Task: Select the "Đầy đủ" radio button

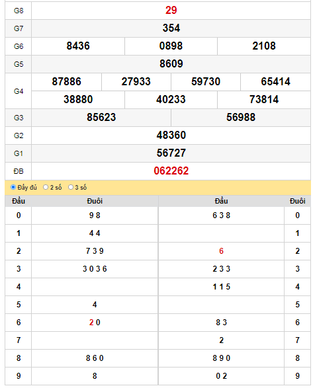Action: point(13,187)
